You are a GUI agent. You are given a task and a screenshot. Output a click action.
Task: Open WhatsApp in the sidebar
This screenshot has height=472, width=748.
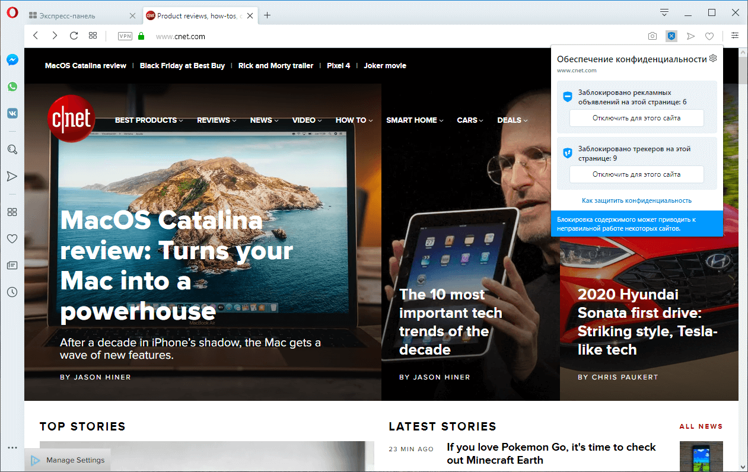12,87
